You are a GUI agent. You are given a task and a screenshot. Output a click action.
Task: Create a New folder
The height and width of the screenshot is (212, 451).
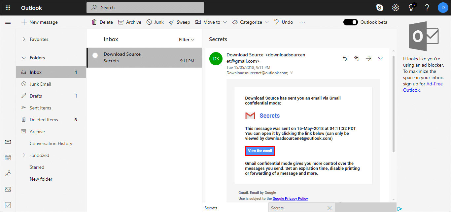click(x=41, y=179)
